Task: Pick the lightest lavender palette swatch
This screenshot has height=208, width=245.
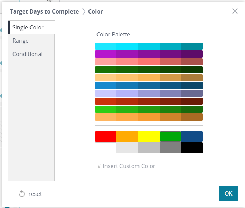Action: coord(105,93)
